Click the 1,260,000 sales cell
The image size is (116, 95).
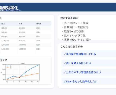[5, 45]
